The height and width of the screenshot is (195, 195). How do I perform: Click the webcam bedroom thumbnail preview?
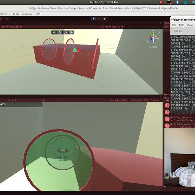(180, 157)
